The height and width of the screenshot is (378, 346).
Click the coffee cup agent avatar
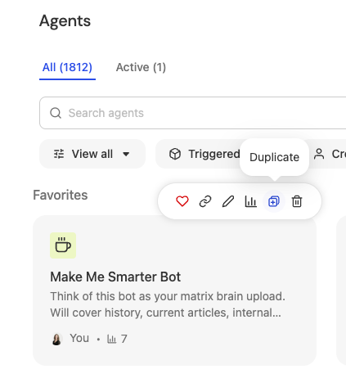tap(63, 245)
